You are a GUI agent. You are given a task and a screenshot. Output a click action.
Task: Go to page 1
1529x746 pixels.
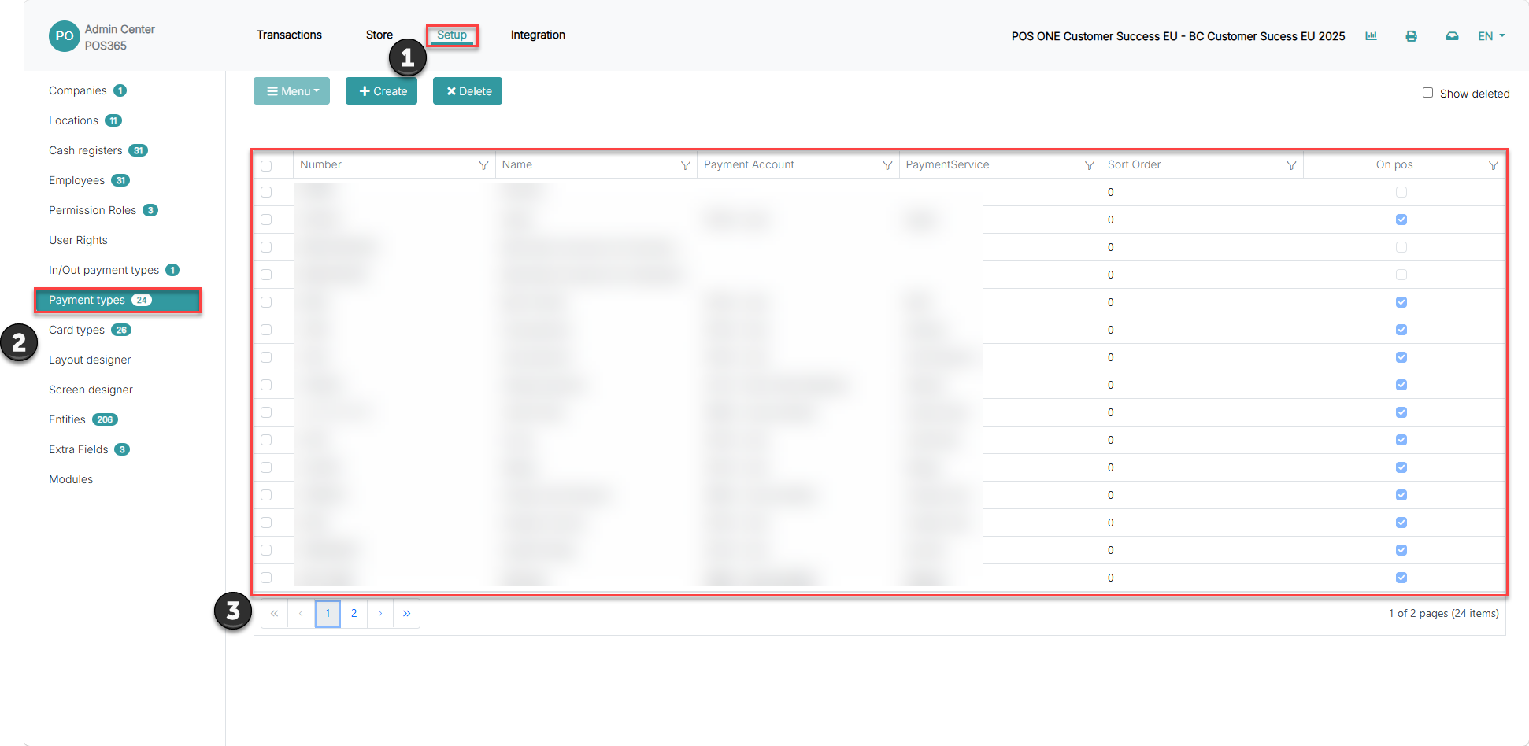click(328, 613)
